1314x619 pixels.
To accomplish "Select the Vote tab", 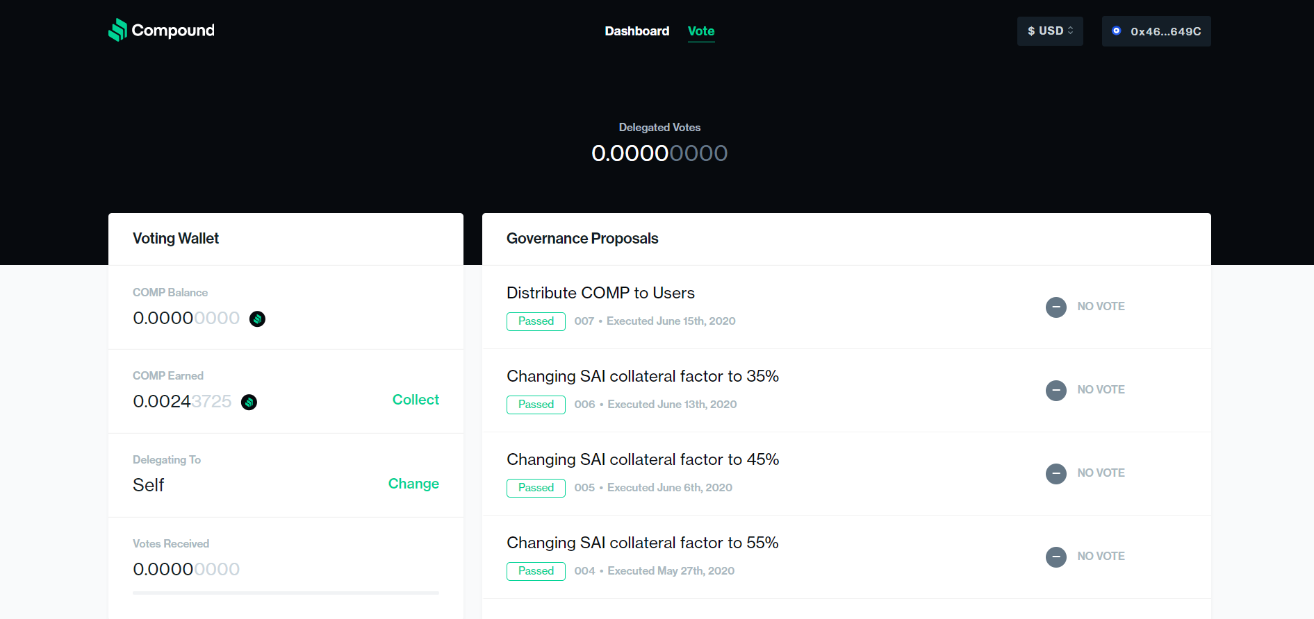I will pyautogui.click(x=701, y=31).
